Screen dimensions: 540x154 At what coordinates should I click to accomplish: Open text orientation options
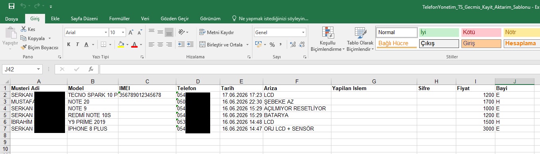[x=183, y=32]
